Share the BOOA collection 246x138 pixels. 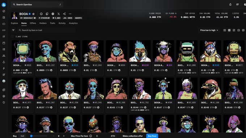tap(64, 14)
